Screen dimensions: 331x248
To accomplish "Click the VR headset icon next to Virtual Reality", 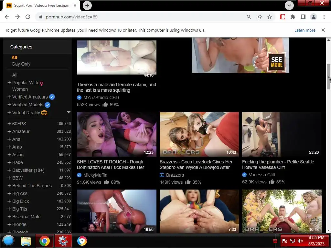I will point(44,113).
